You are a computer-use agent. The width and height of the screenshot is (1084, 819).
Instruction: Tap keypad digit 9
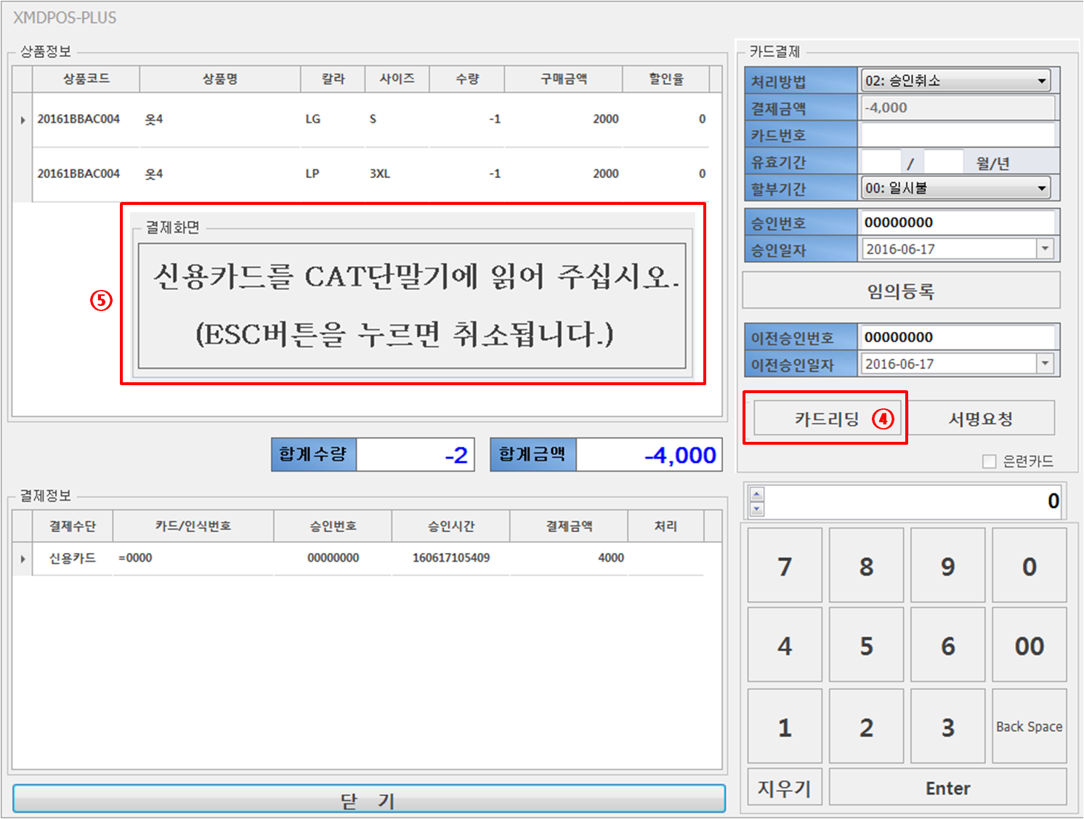click(x=948, y=566)
